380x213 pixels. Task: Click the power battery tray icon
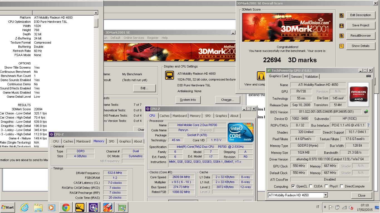[x=338, y=207]
